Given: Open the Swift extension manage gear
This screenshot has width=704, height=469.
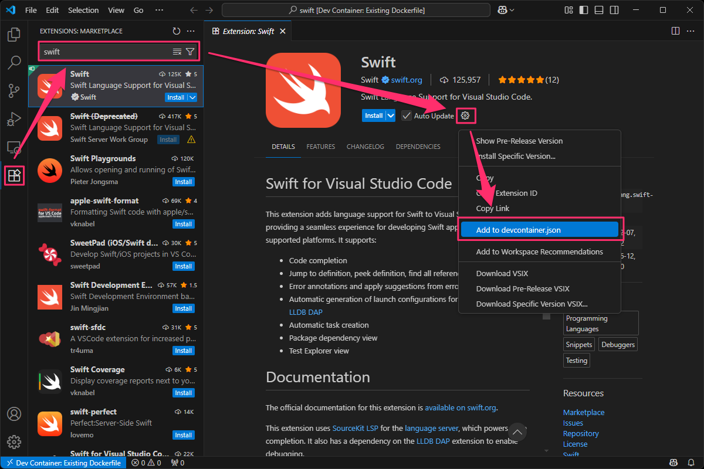Looking at the screenshot, I should 465,115.
